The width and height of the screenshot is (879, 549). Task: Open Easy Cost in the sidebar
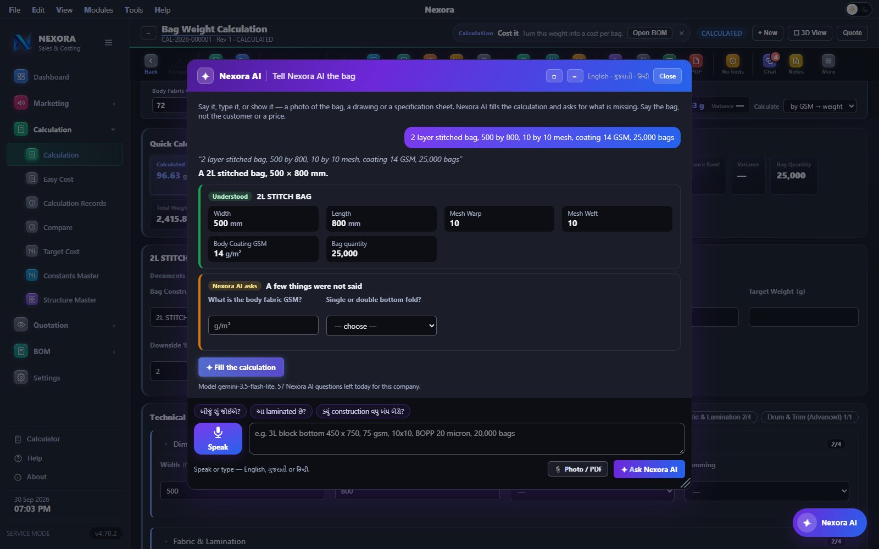coord(64,179)
